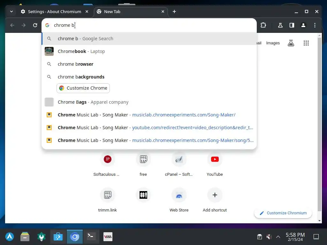Open the tab search dropdown arrow
The image size is (327, 245).
point(11,12)
